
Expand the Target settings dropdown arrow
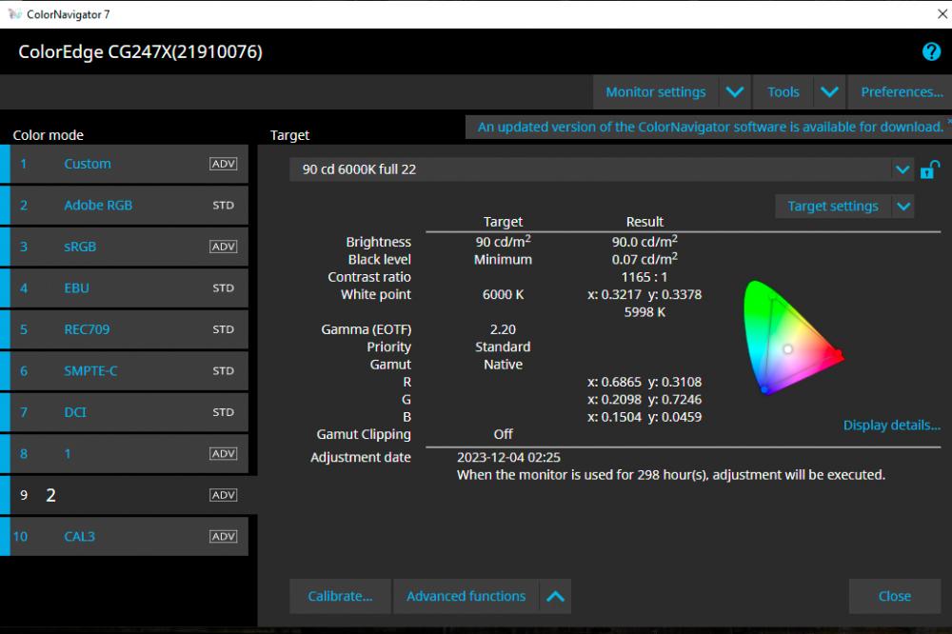(x=903, y=207)
